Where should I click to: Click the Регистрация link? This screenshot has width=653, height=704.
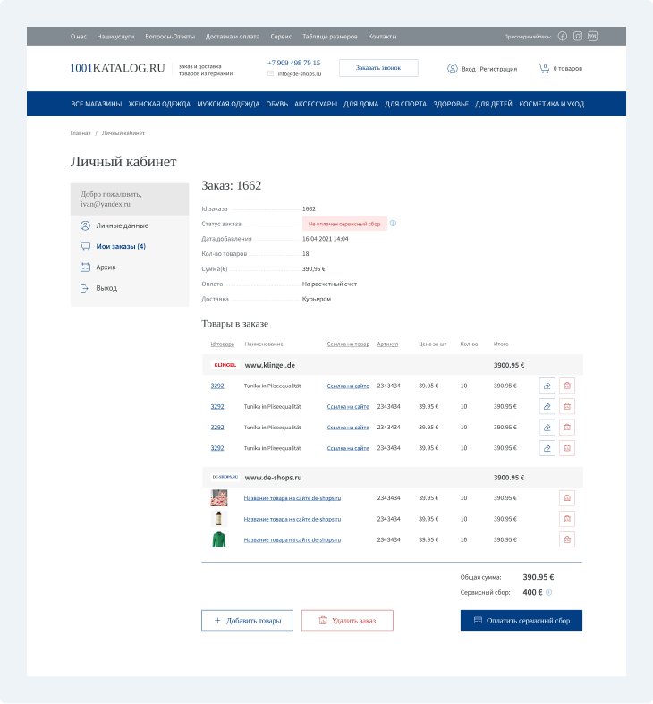coord(498,69)
